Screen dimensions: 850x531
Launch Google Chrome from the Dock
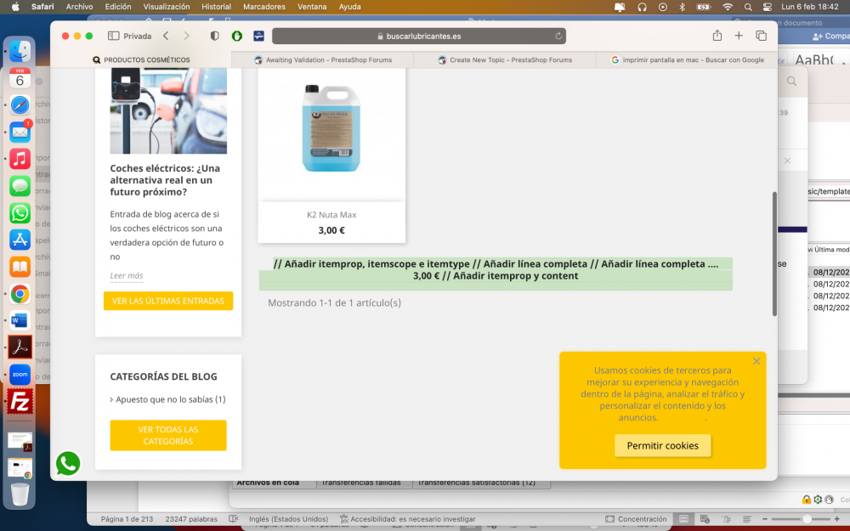20,294
